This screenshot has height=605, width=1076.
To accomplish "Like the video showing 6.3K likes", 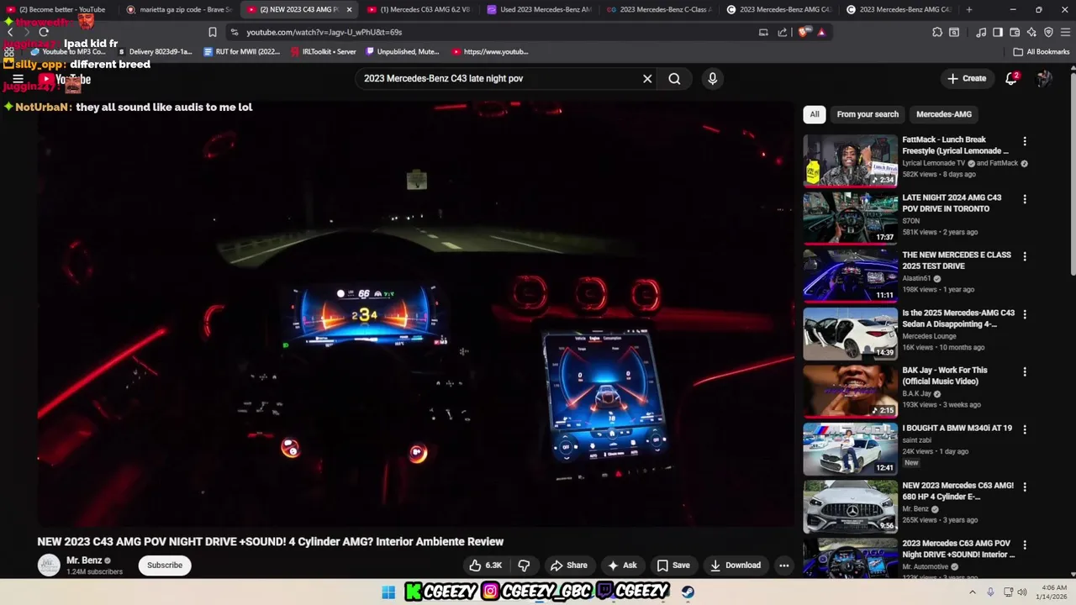I will coord(485,566).
